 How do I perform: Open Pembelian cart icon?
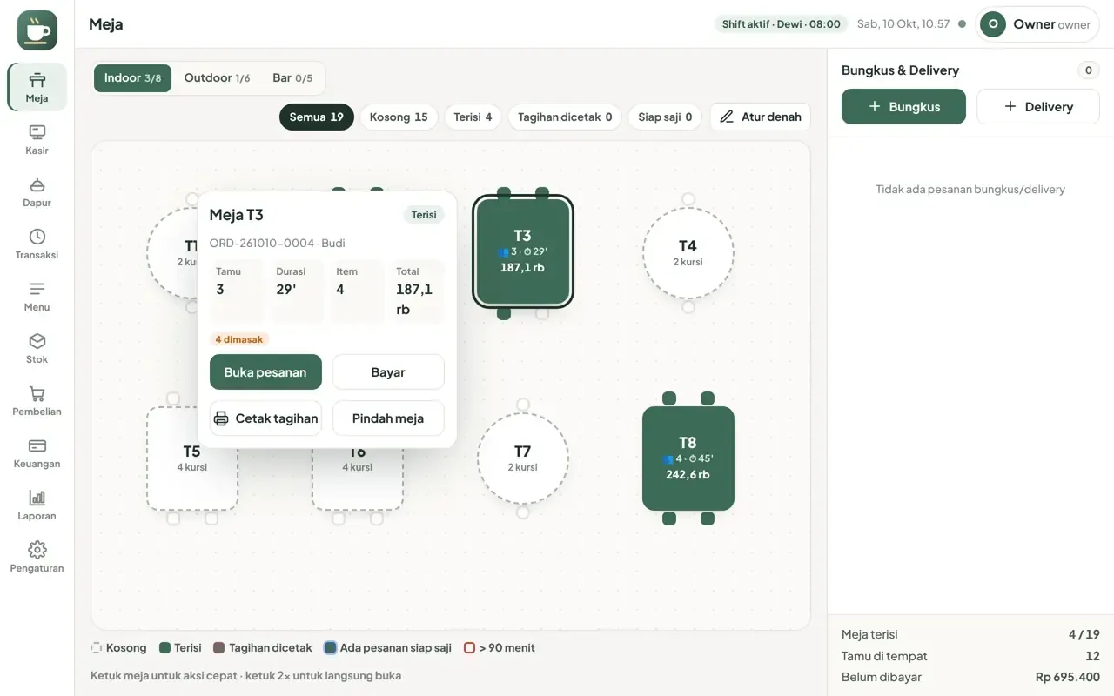pyautogui.click(x=37, y=393)
